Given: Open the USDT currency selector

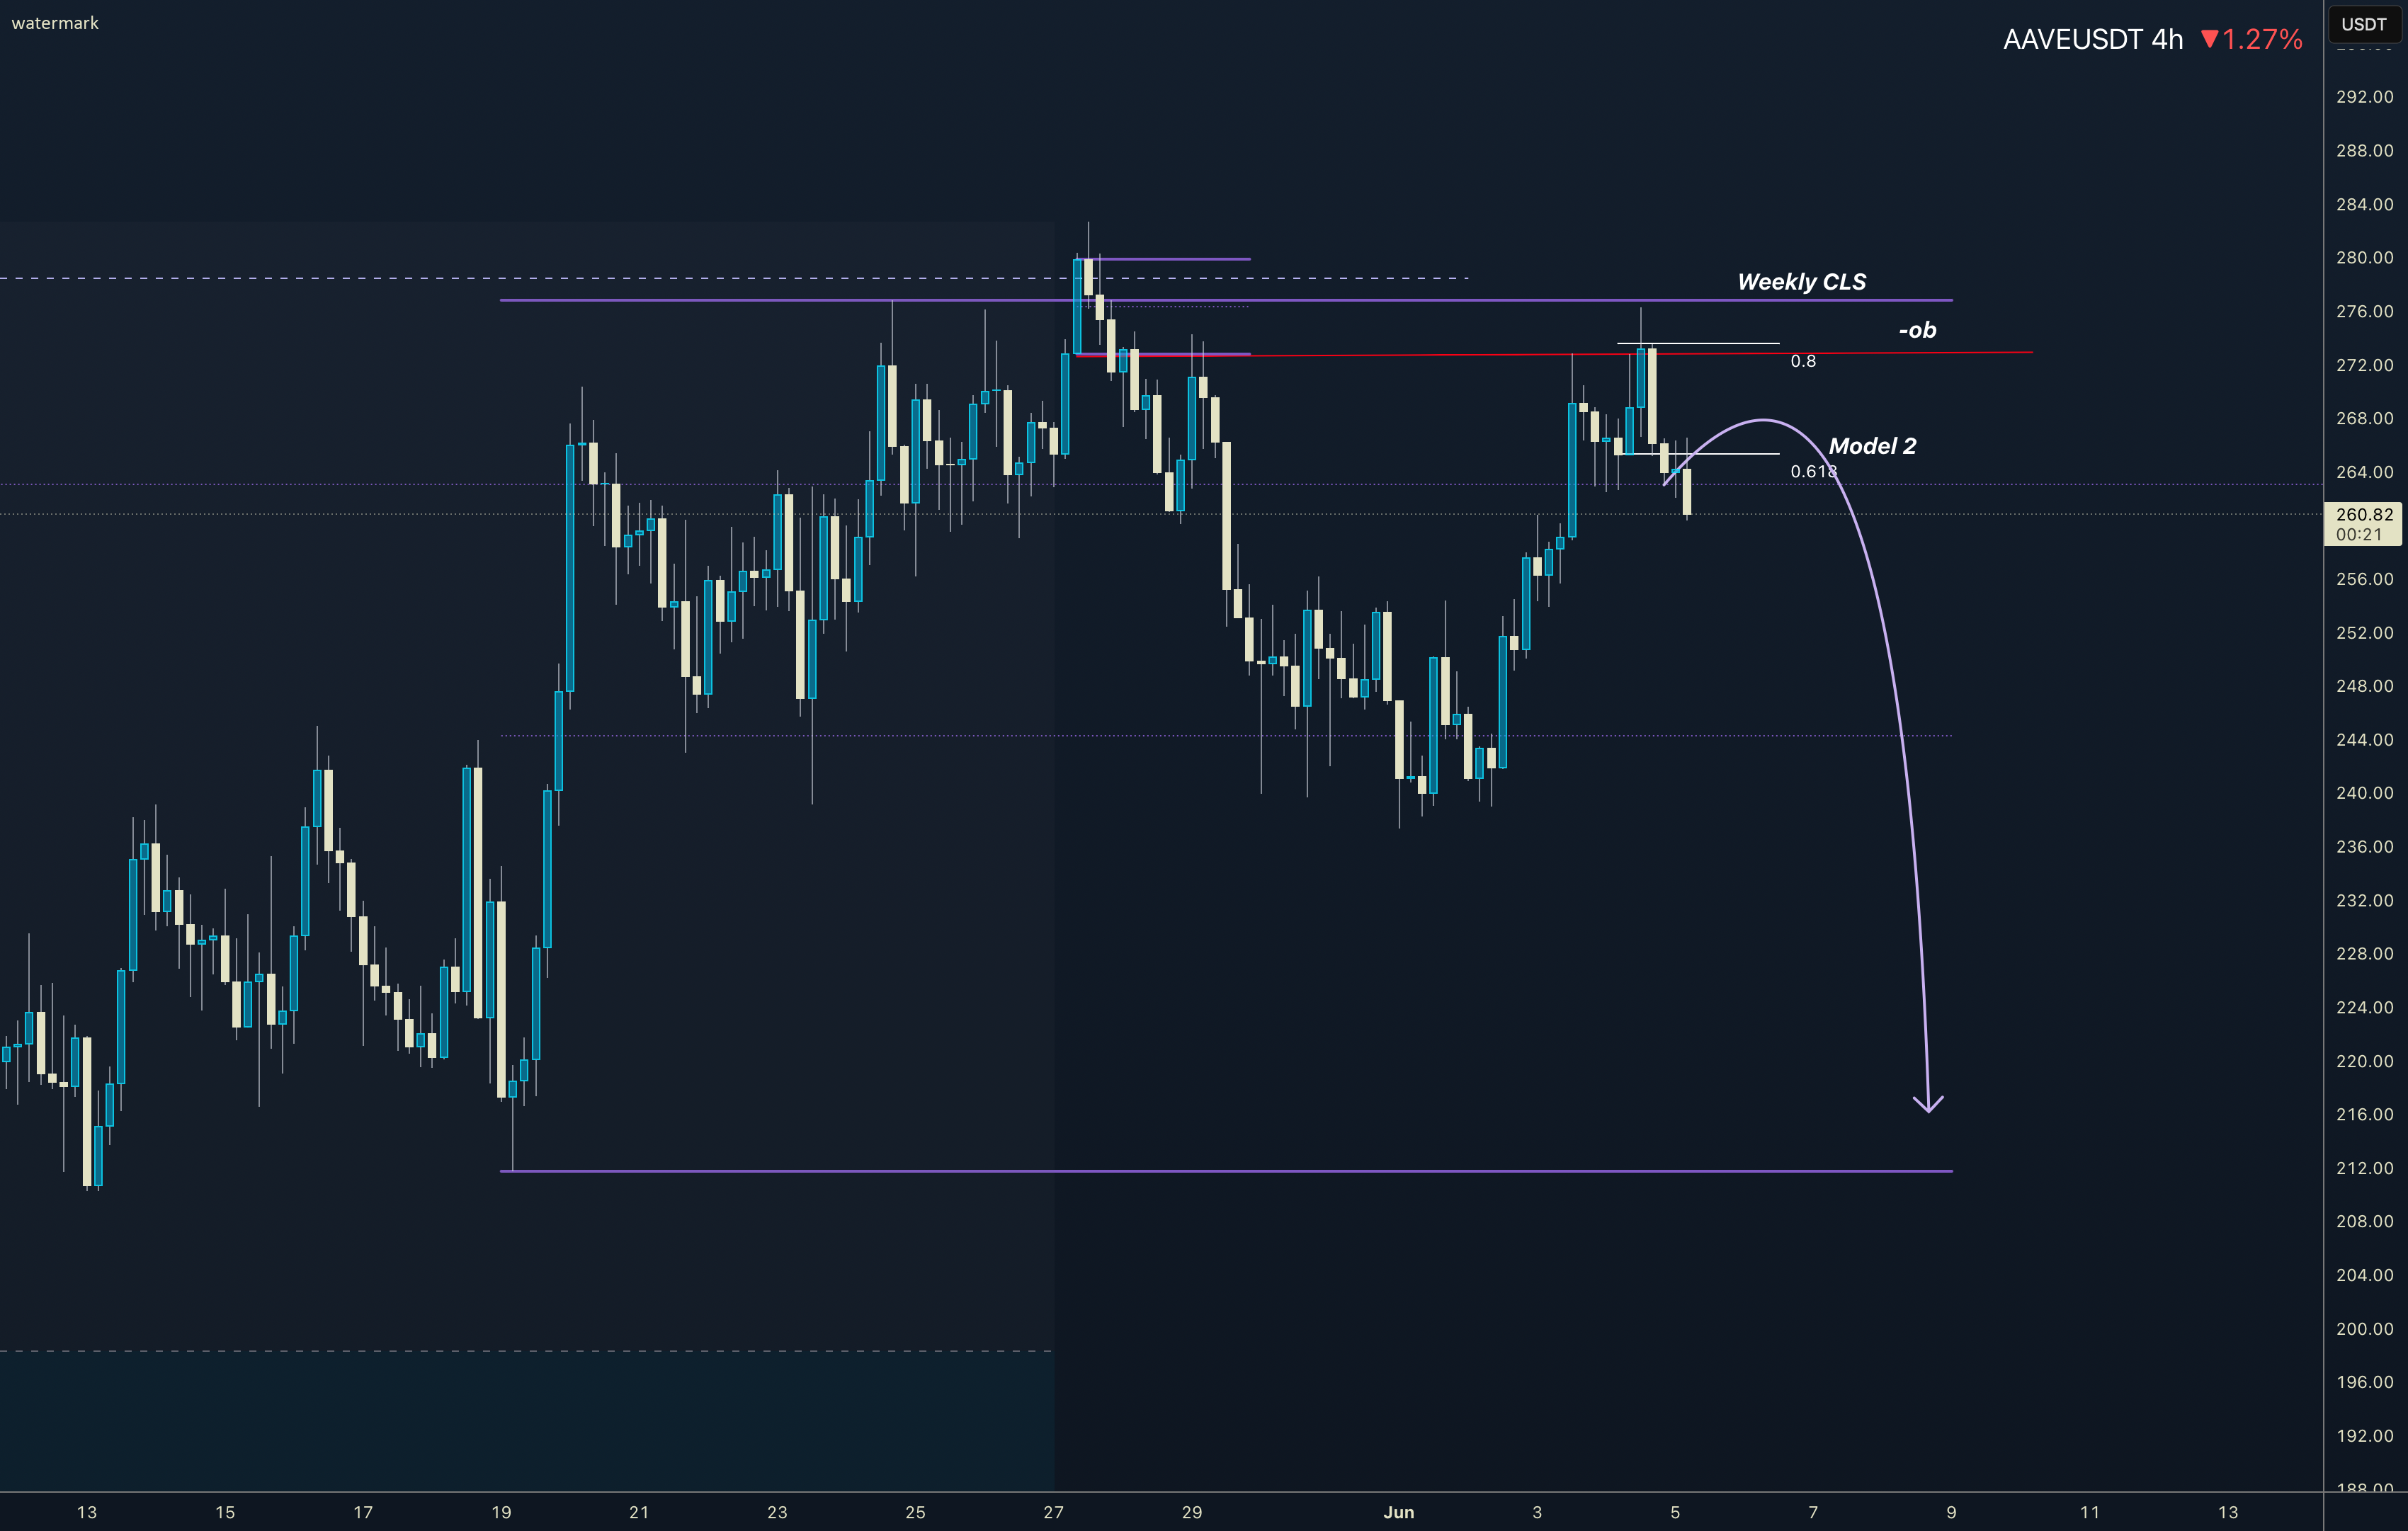Looking at the screenshot, I should coord(2365,24).
